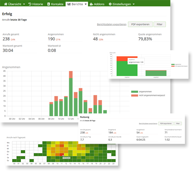Click the tallest bar at 12 Uhr
Screen dimensions: 194x174
point(71,97)
